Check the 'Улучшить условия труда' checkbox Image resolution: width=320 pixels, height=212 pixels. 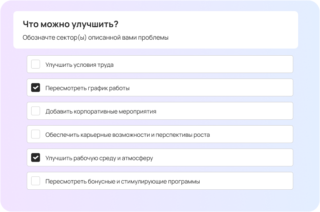tap(36, 65)
